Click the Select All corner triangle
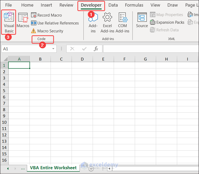This screenshot has height=174, width=199. (5, 59)
